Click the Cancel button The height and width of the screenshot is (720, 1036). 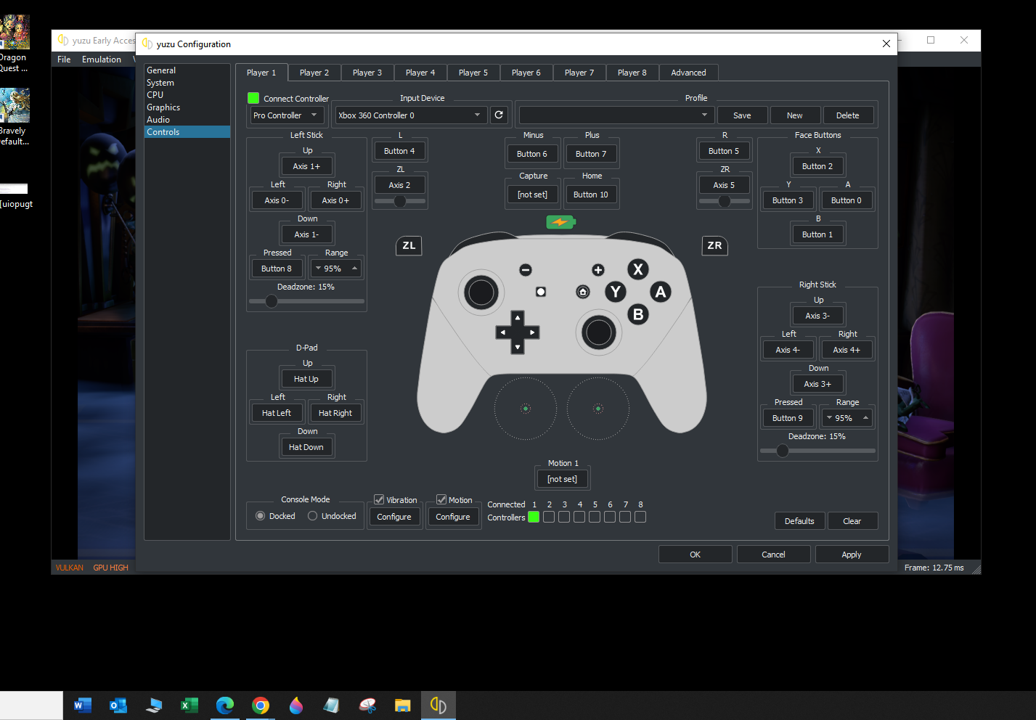[773, 555]
